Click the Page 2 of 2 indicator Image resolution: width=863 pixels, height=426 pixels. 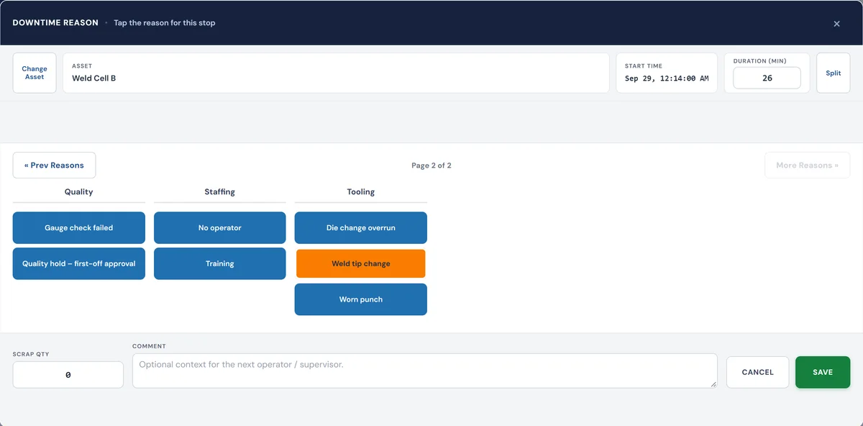click(x=431, y=166)
